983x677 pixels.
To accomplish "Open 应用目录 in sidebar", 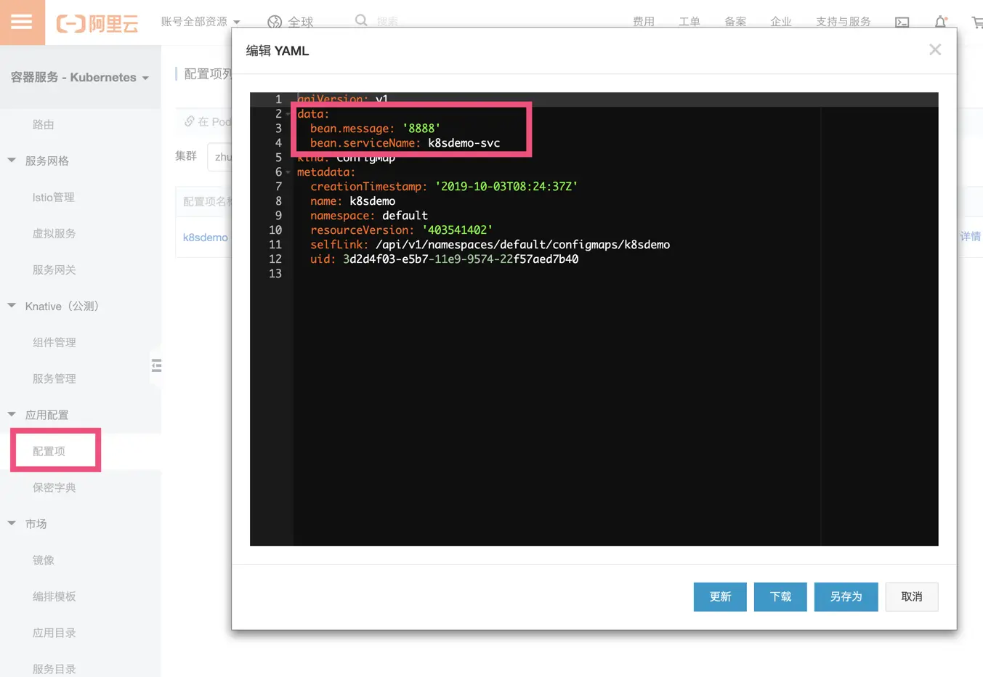I will (x=54, y=633).
